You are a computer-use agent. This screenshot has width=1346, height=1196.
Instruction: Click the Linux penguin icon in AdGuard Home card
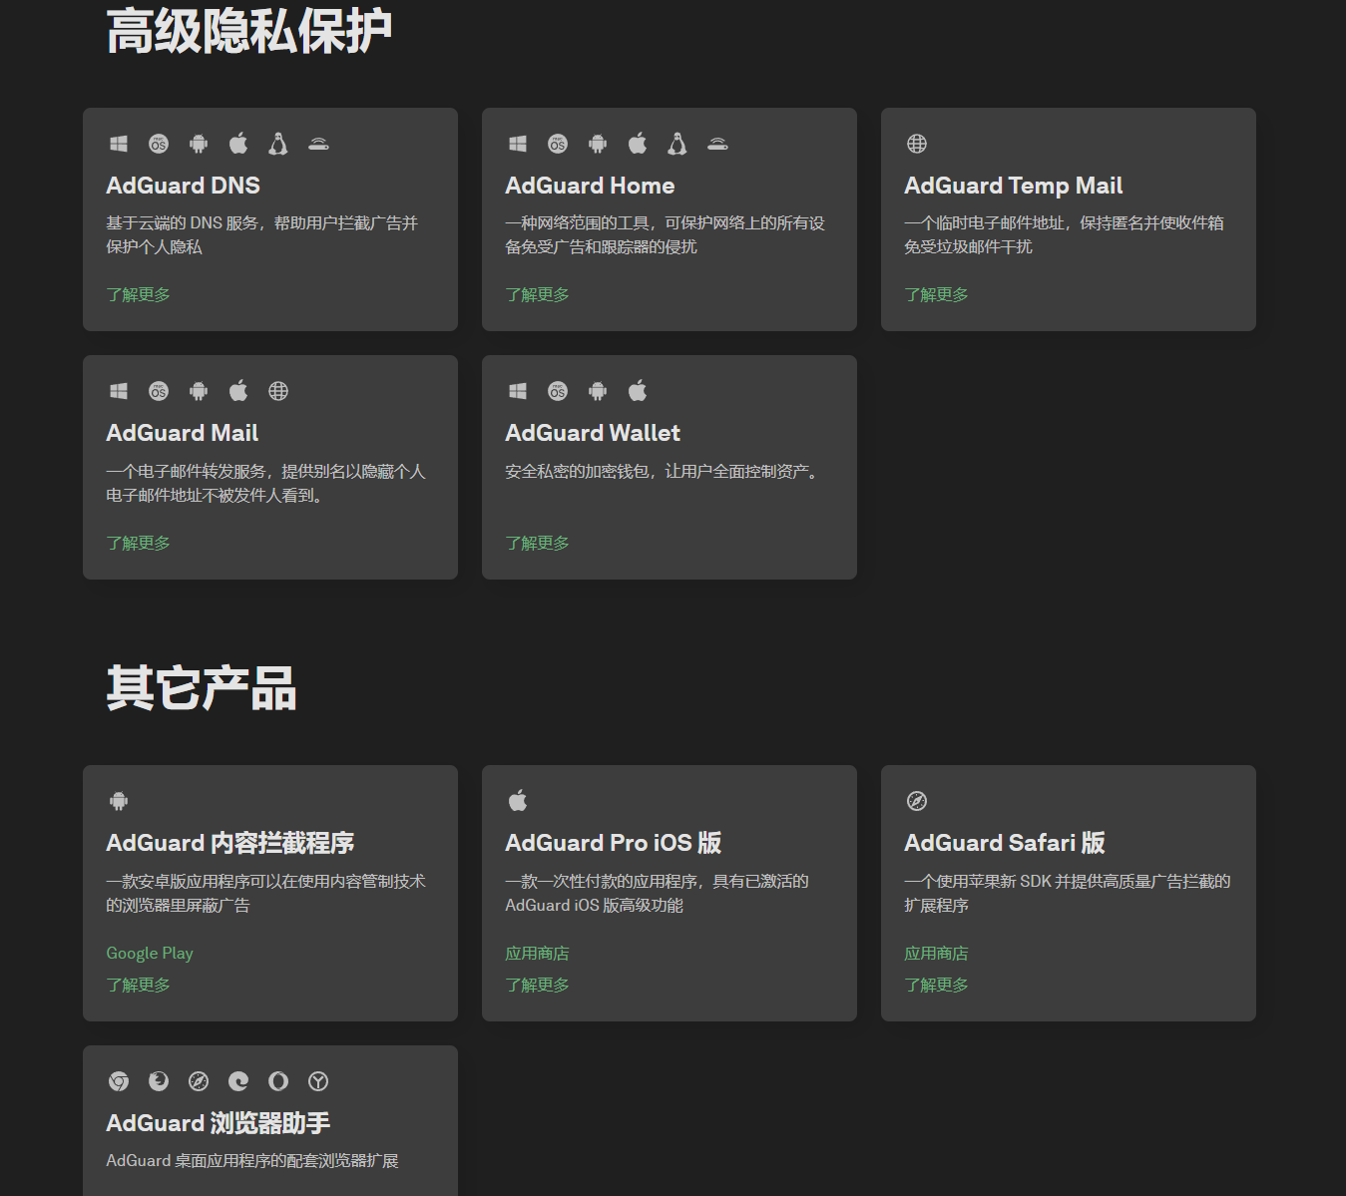[677, 144]
